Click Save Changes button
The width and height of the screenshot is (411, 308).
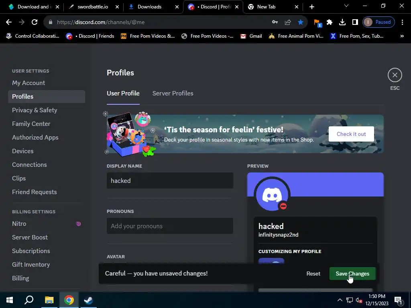352,274
